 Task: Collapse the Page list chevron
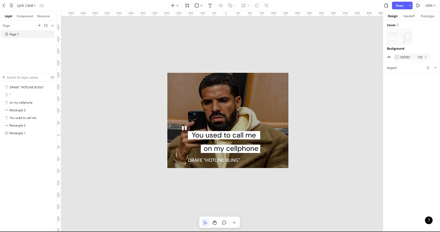tap(52, 26)
